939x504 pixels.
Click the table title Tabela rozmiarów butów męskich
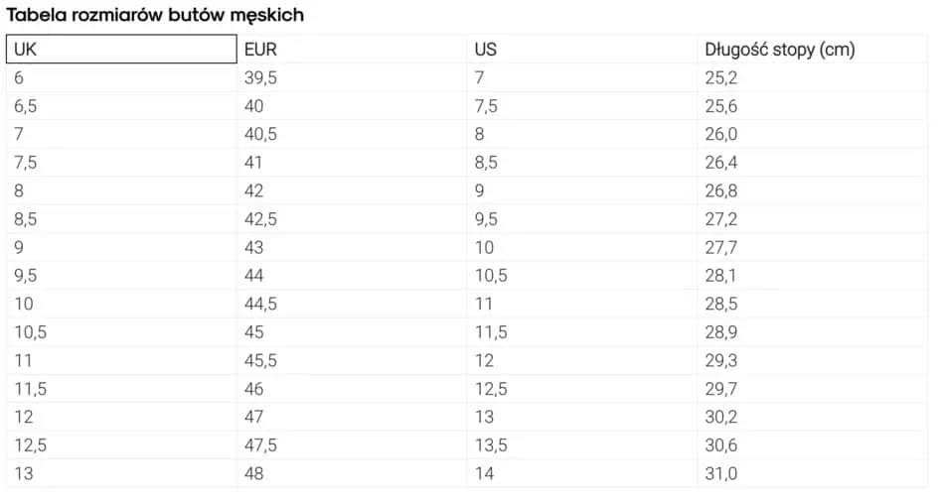pyautogui.click(x=156, y=15)
